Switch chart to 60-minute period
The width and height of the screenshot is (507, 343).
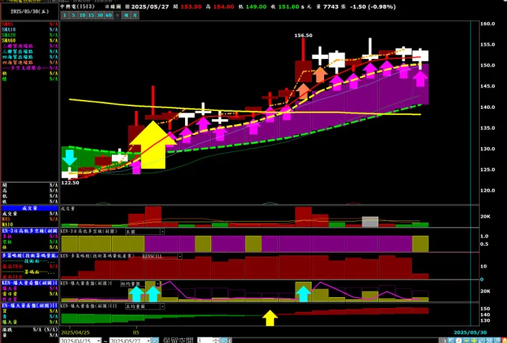(109, 15)
